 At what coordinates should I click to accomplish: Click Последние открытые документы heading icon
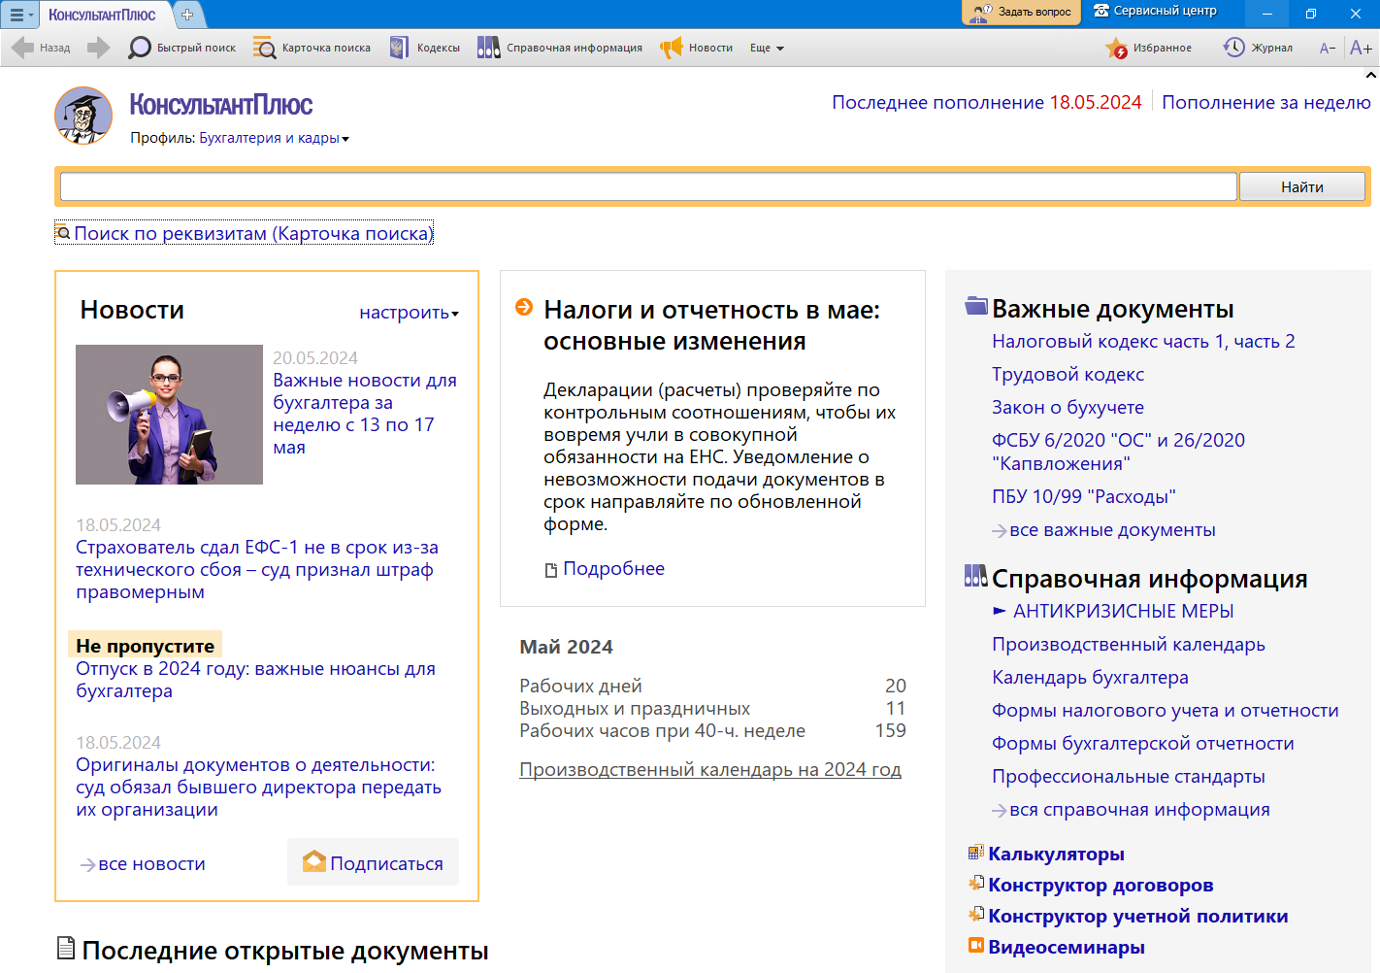coord(66,948)
